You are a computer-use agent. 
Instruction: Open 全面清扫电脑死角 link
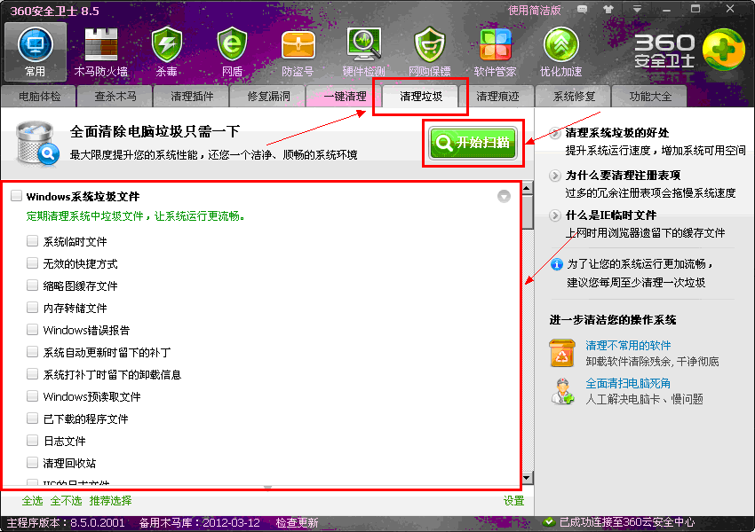click(628, 383)
